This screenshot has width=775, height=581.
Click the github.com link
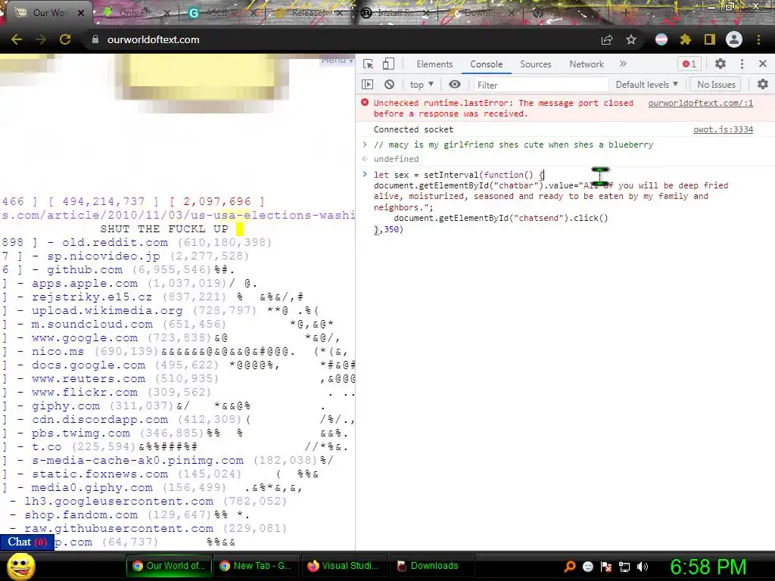85,270
